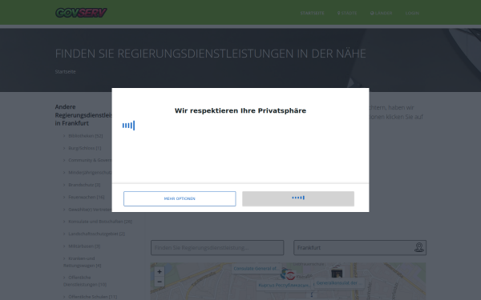This screenshot has height=300, width=481.
Task: Click the Mehr Optionen button
Action: (x=180, y=198)
